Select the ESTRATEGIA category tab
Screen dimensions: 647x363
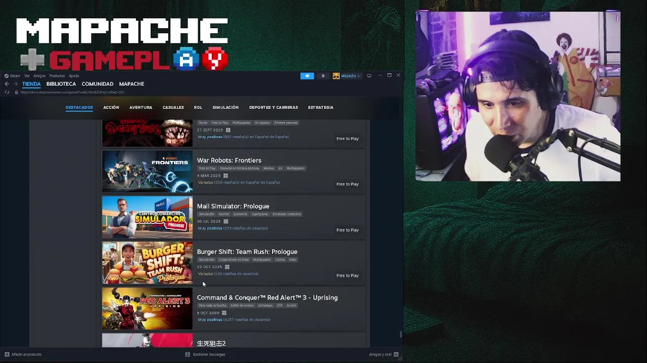(x=321, y=107)
